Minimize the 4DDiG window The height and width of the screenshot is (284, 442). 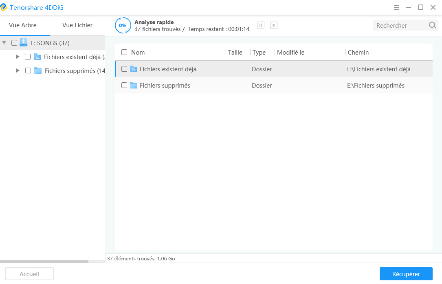pyautogui.click(x=409, y=7)
